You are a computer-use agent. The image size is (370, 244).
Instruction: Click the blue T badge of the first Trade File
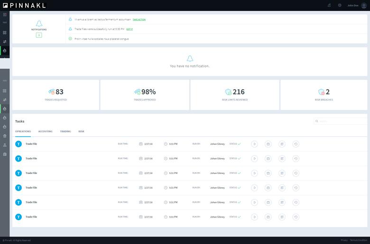click(18, 144)
